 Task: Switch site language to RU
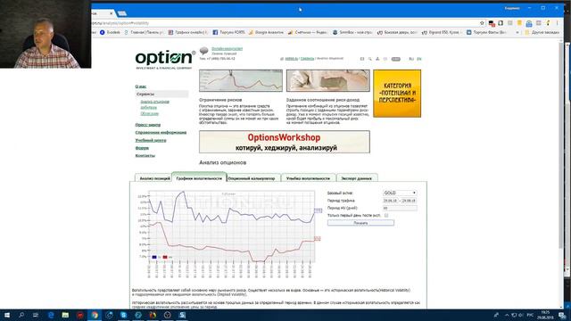(411, 59)
